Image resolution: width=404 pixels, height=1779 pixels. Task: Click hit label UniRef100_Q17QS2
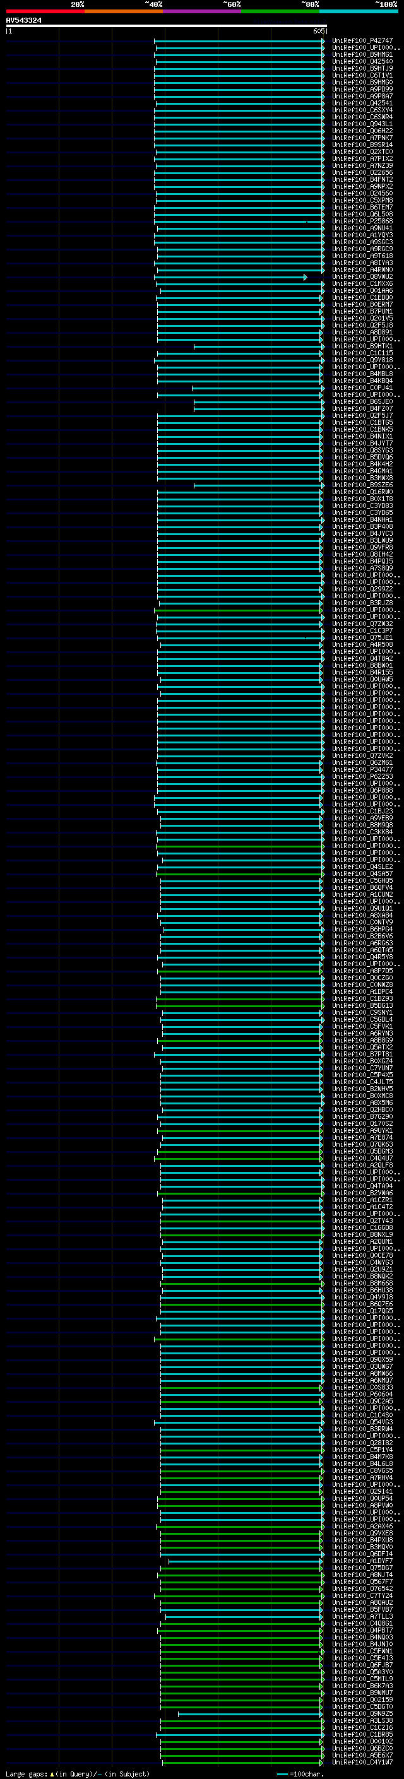[x=362, y=1123]
